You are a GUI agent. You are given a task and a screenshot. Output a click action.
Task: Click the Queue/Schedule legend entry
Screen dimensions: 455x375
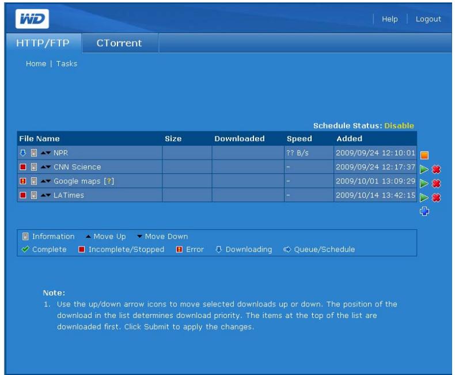[x=319, y=249]
